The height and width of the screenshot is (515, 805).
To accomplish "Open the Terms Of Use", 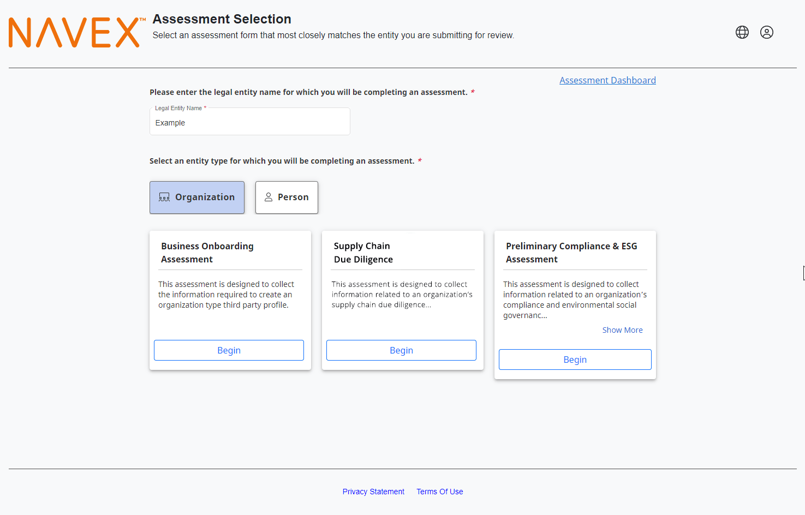I will pyautogui.click(x=439, y=491).
